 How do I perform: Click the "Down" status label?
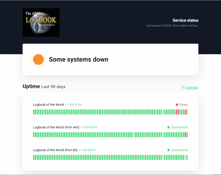click(x=183, y=105)
